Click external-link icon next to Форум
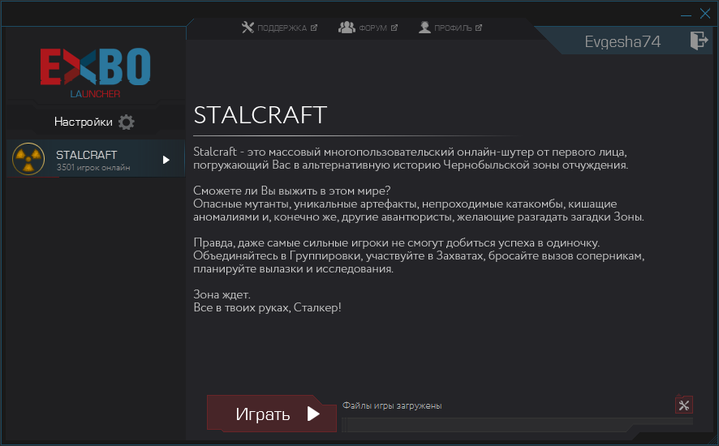719x446 pixels. [x=394, y=28]
